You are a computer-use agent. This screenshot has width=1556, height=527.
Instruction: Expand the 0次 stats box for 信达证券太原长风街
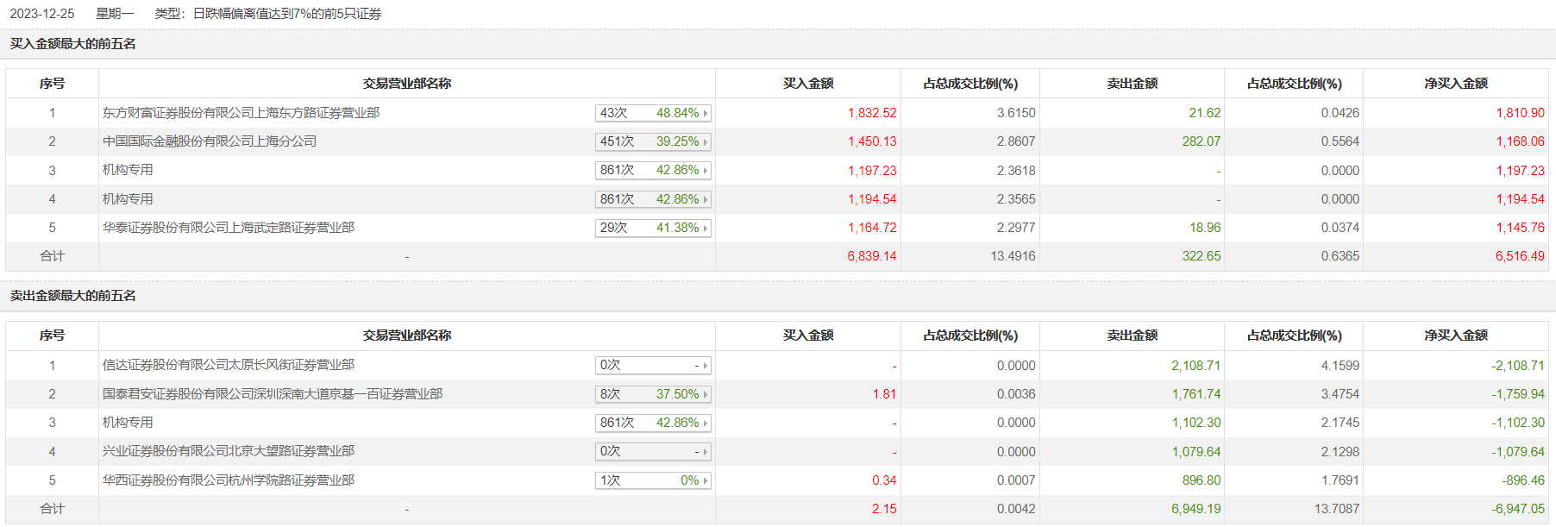652,366
